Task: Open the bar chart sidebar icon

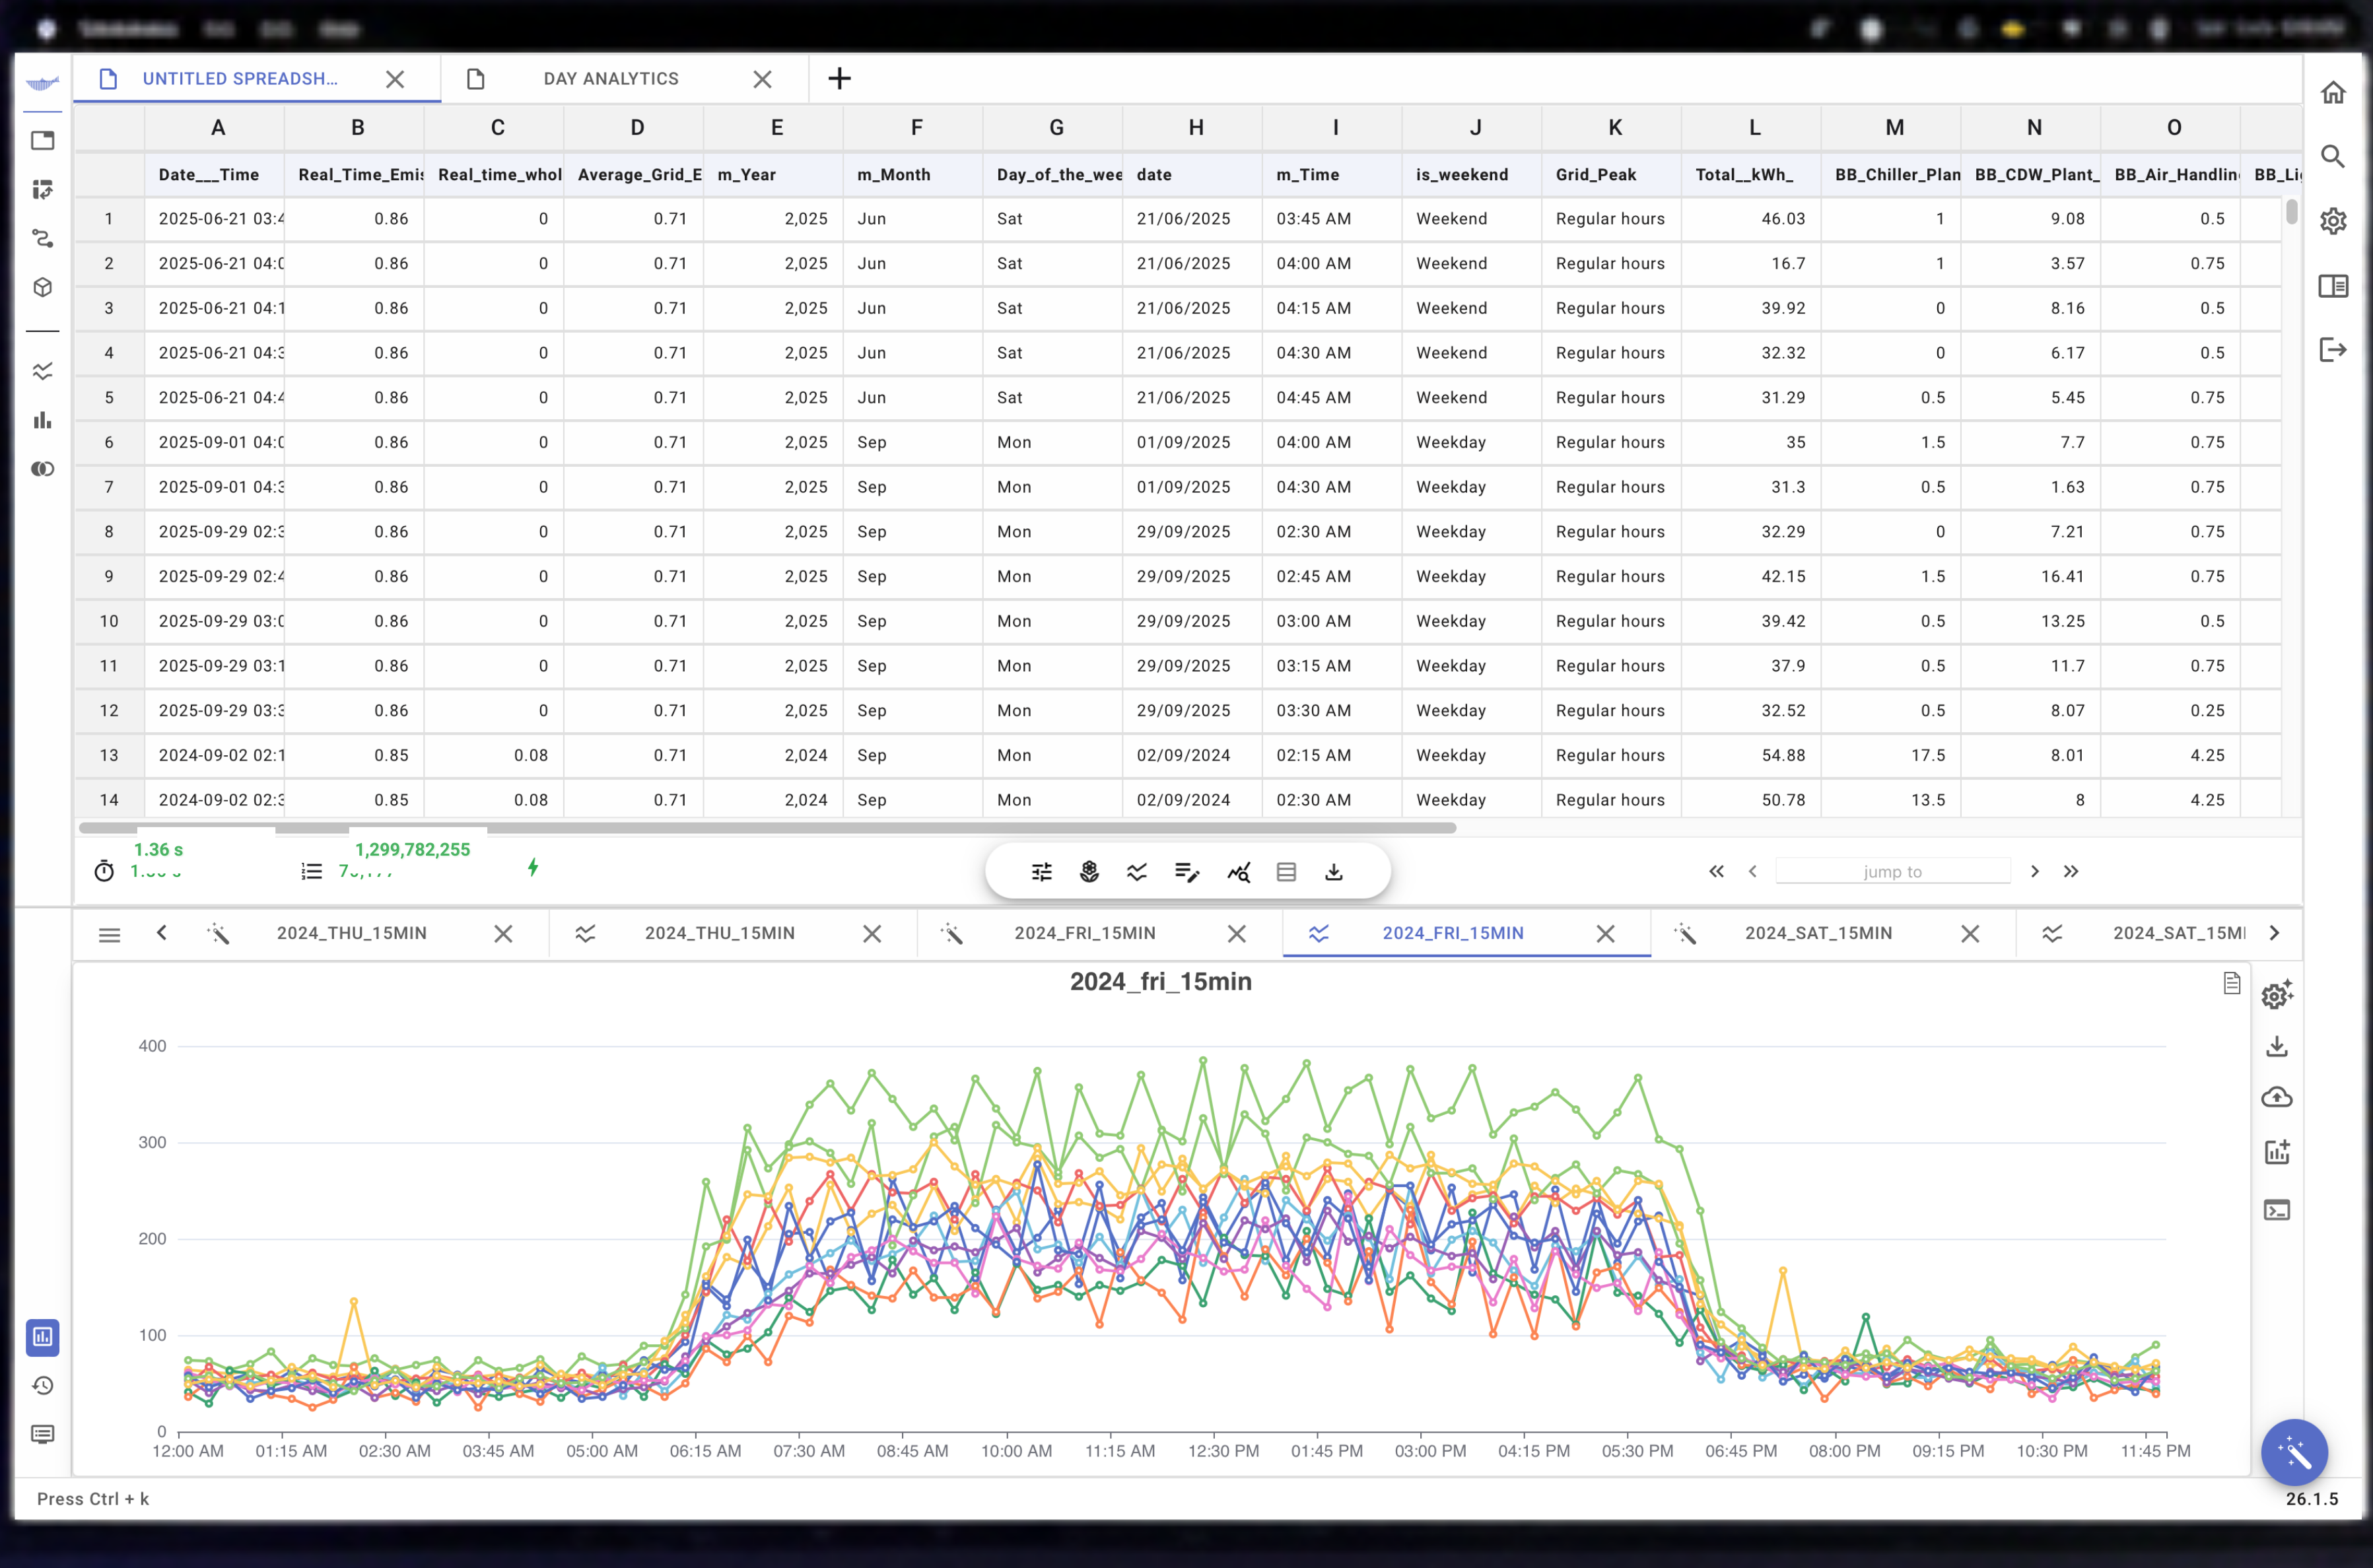Action: 42,420
